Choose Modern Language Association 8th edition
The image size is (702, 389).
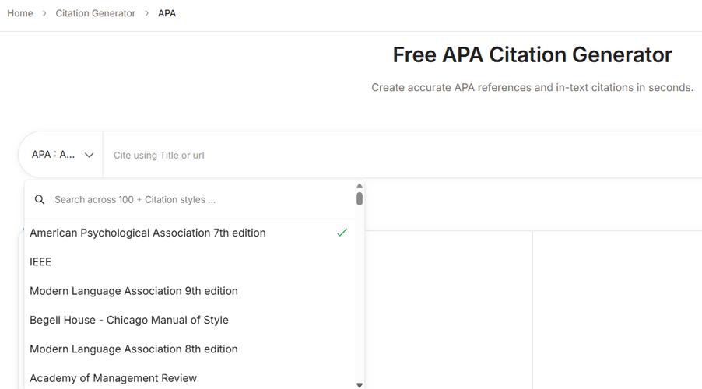tap(190, 349)
